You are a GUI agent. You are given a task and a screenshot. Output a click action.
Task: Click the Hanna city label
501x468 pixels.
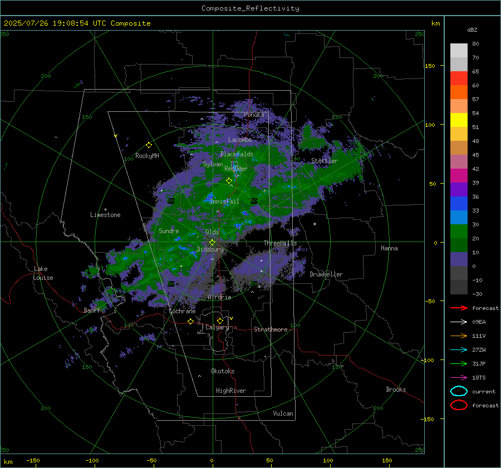[389, 248]
